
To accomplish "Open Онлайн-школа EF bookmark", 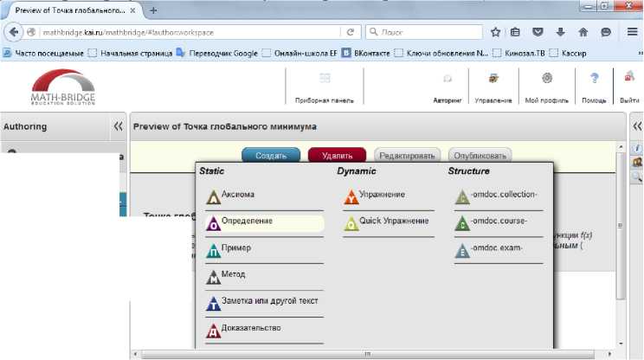I will [300, 53].
